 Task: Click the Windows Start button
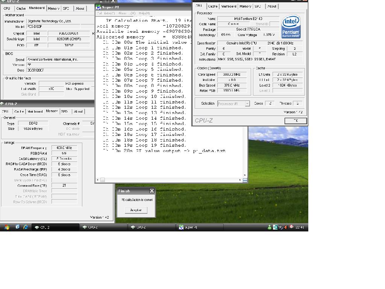tap(7, 227)
